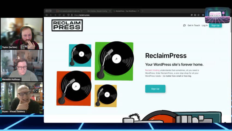232x131 pixels.
Task: Click the shield tracking protection icon
Action: click(68, 15)
